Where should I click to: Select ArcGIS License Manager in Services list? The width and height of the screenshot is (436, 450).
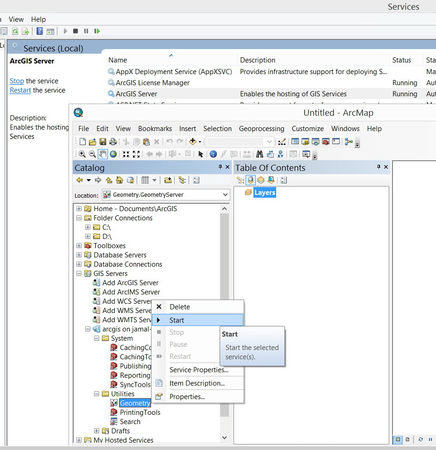[152, 83]
